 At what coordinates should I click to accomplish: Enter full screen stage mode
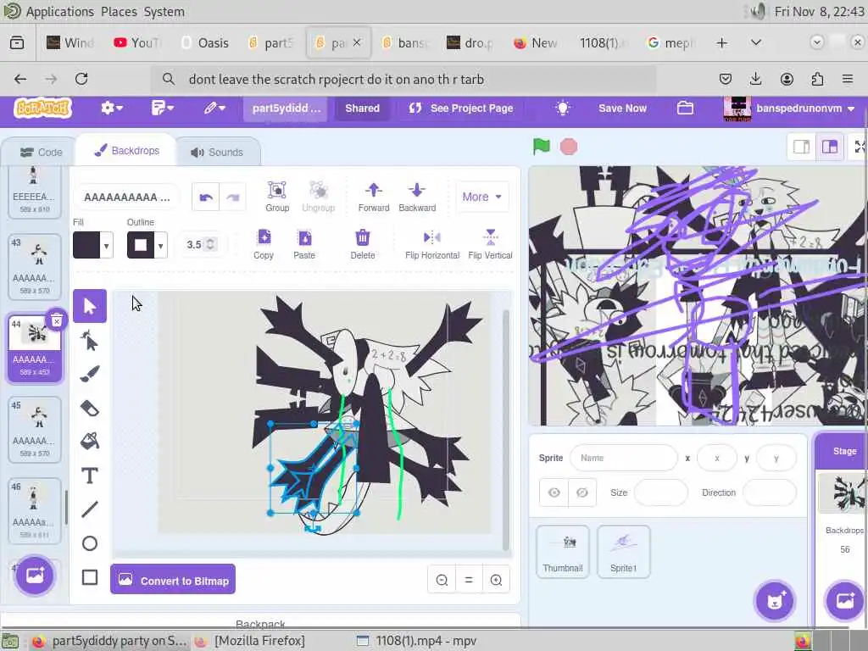pyautogui.click(x=860, y=147)
